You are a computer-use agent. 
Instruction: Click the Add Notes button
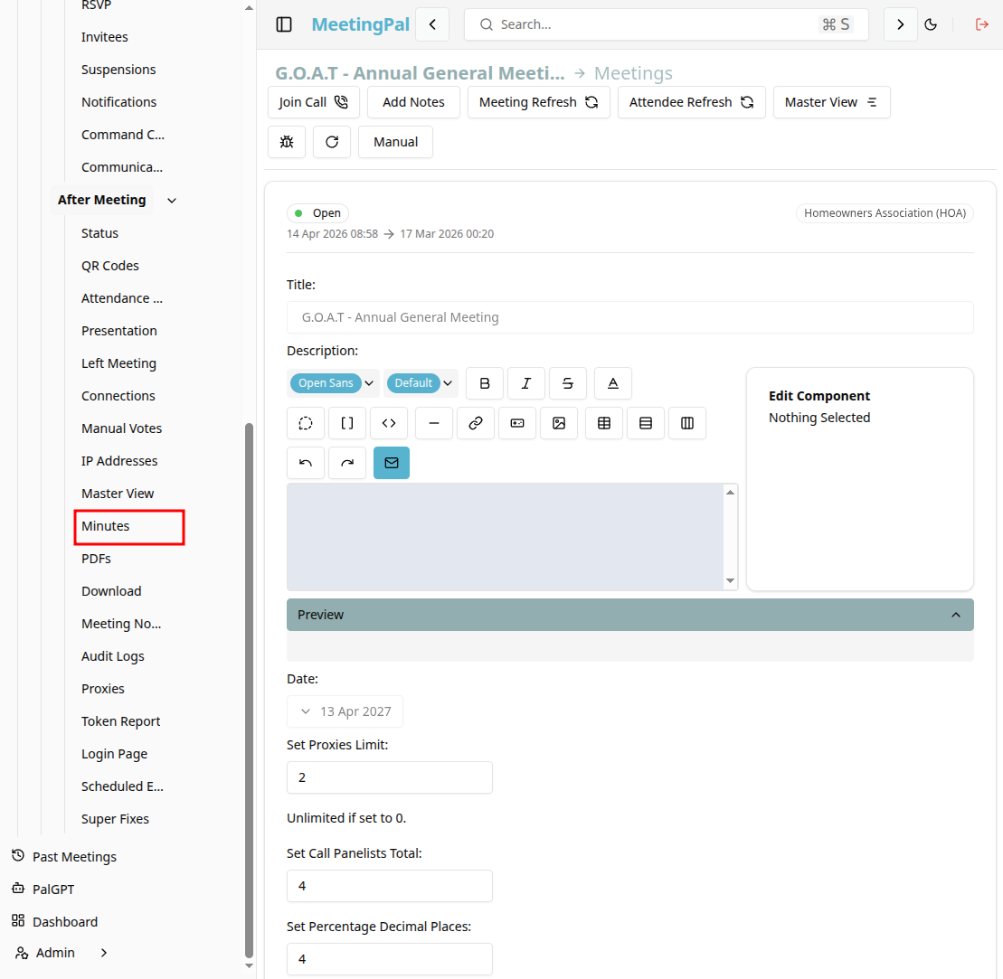[414, 102]
